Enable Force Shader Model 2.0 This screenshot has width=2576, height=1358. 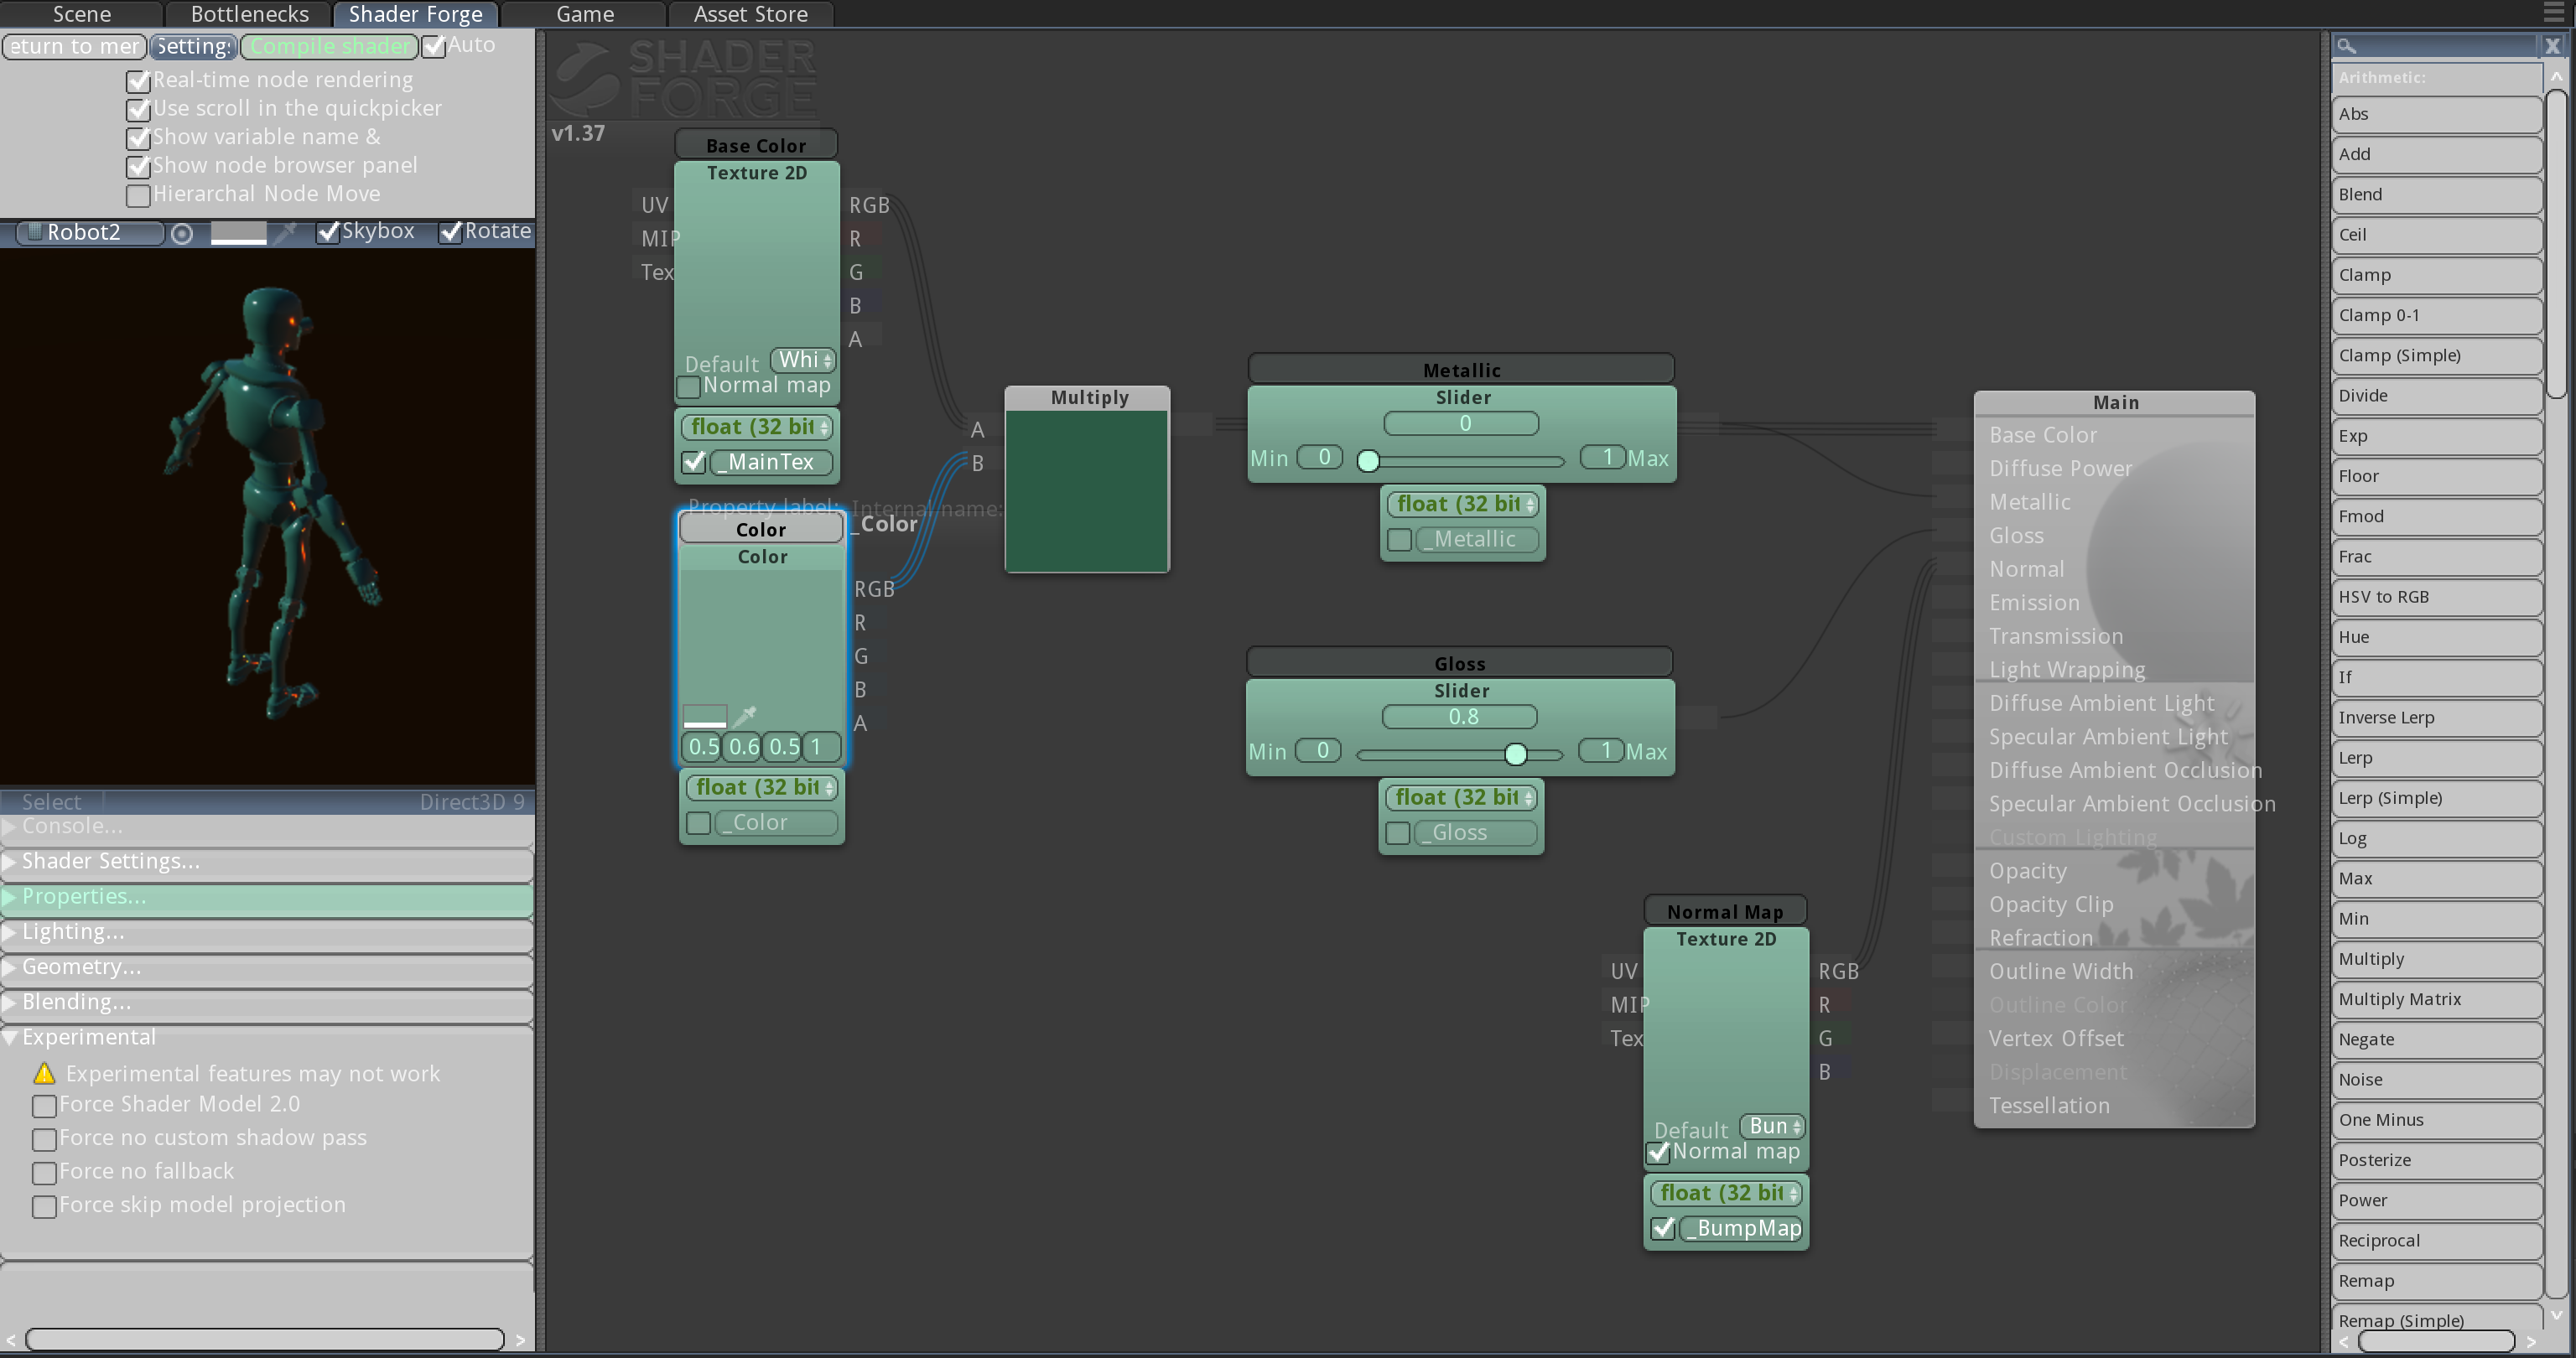(44, 1106)
